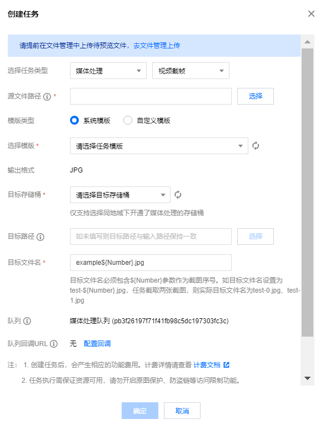Click the 取消 button
This screenshot has width=325, height=429.
coord(182,411)
